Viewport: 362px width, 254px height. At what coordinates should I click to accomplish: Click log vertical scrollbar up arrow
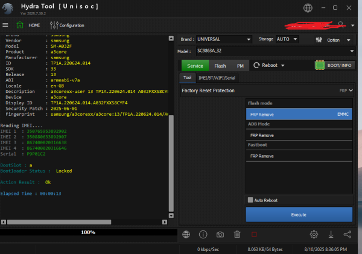171,39
